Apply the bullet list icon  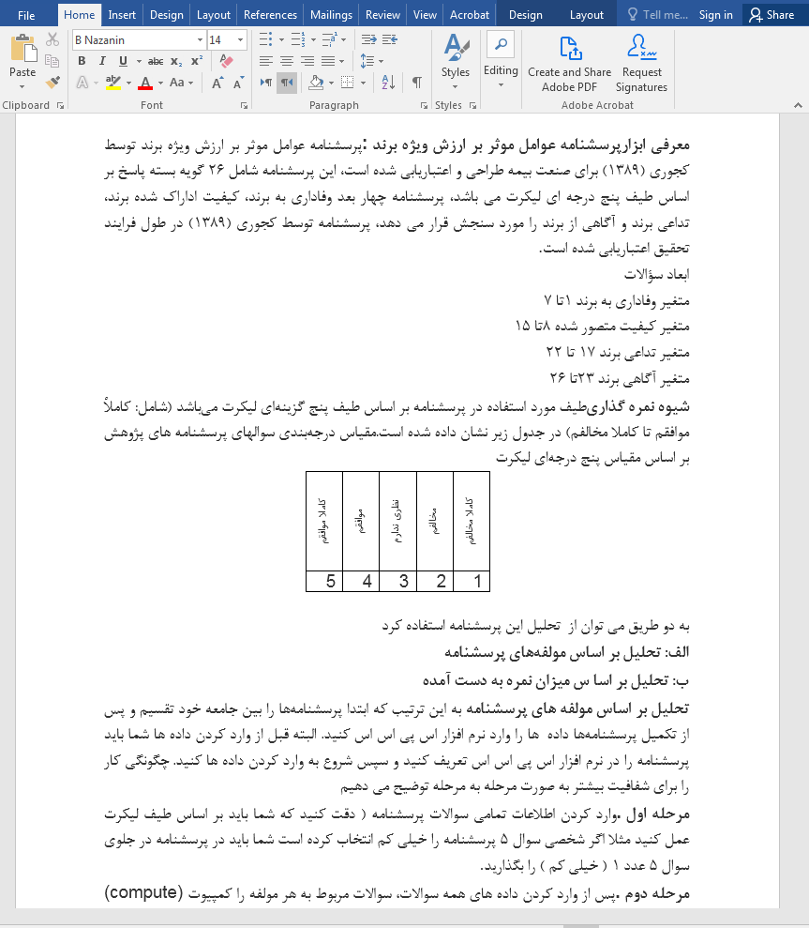point(265,39)
